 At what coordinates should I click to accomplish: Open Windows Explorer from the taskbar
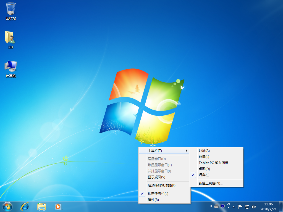point(42,206)
